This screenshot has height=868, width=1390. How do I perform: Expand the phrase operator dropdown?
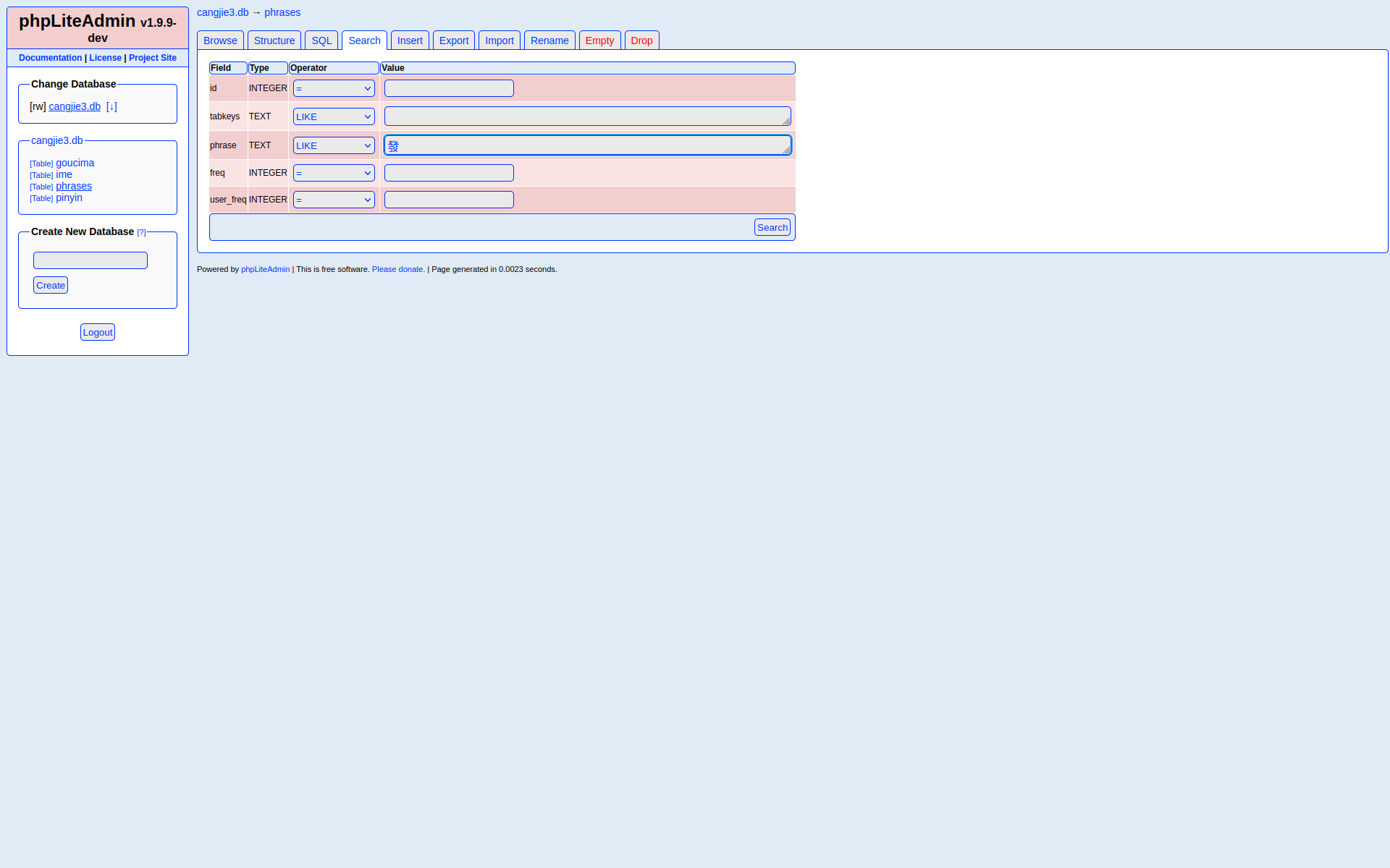(x=334, y=145)
